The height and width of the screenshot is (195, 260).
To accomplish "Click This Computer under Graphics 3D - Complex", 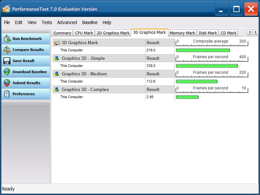I will point(71,97).
